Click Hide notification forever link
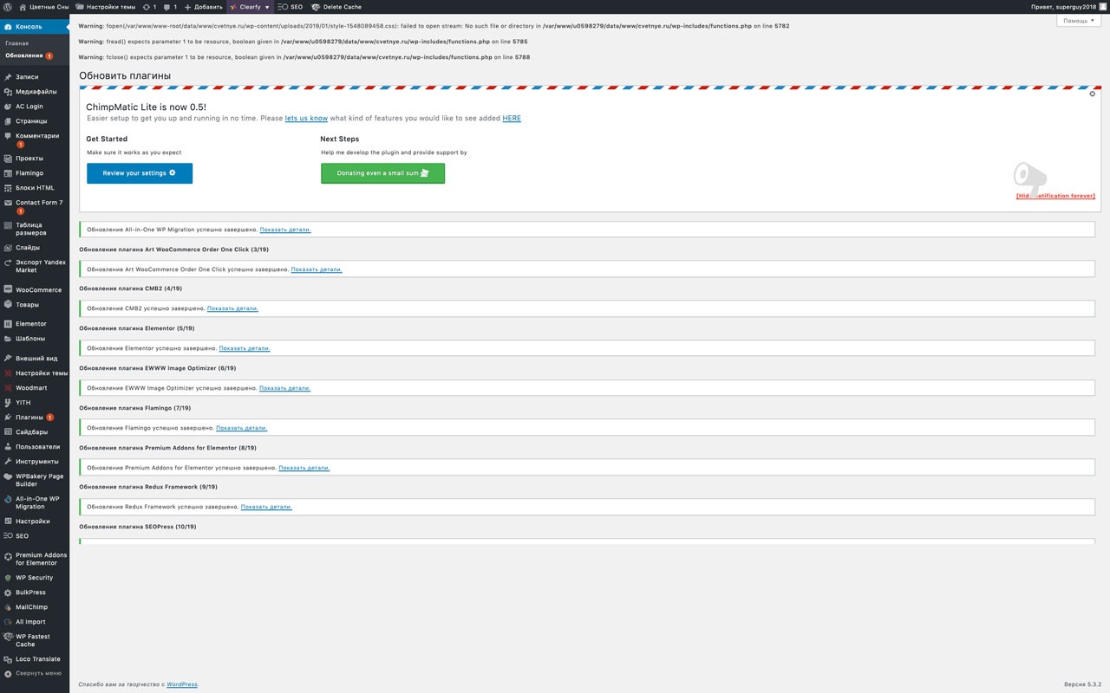 (x=1055, y=196)
